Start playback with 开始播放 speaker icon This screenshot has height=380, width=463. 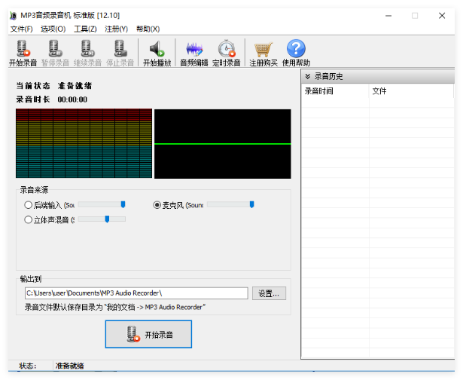(157, 50)
